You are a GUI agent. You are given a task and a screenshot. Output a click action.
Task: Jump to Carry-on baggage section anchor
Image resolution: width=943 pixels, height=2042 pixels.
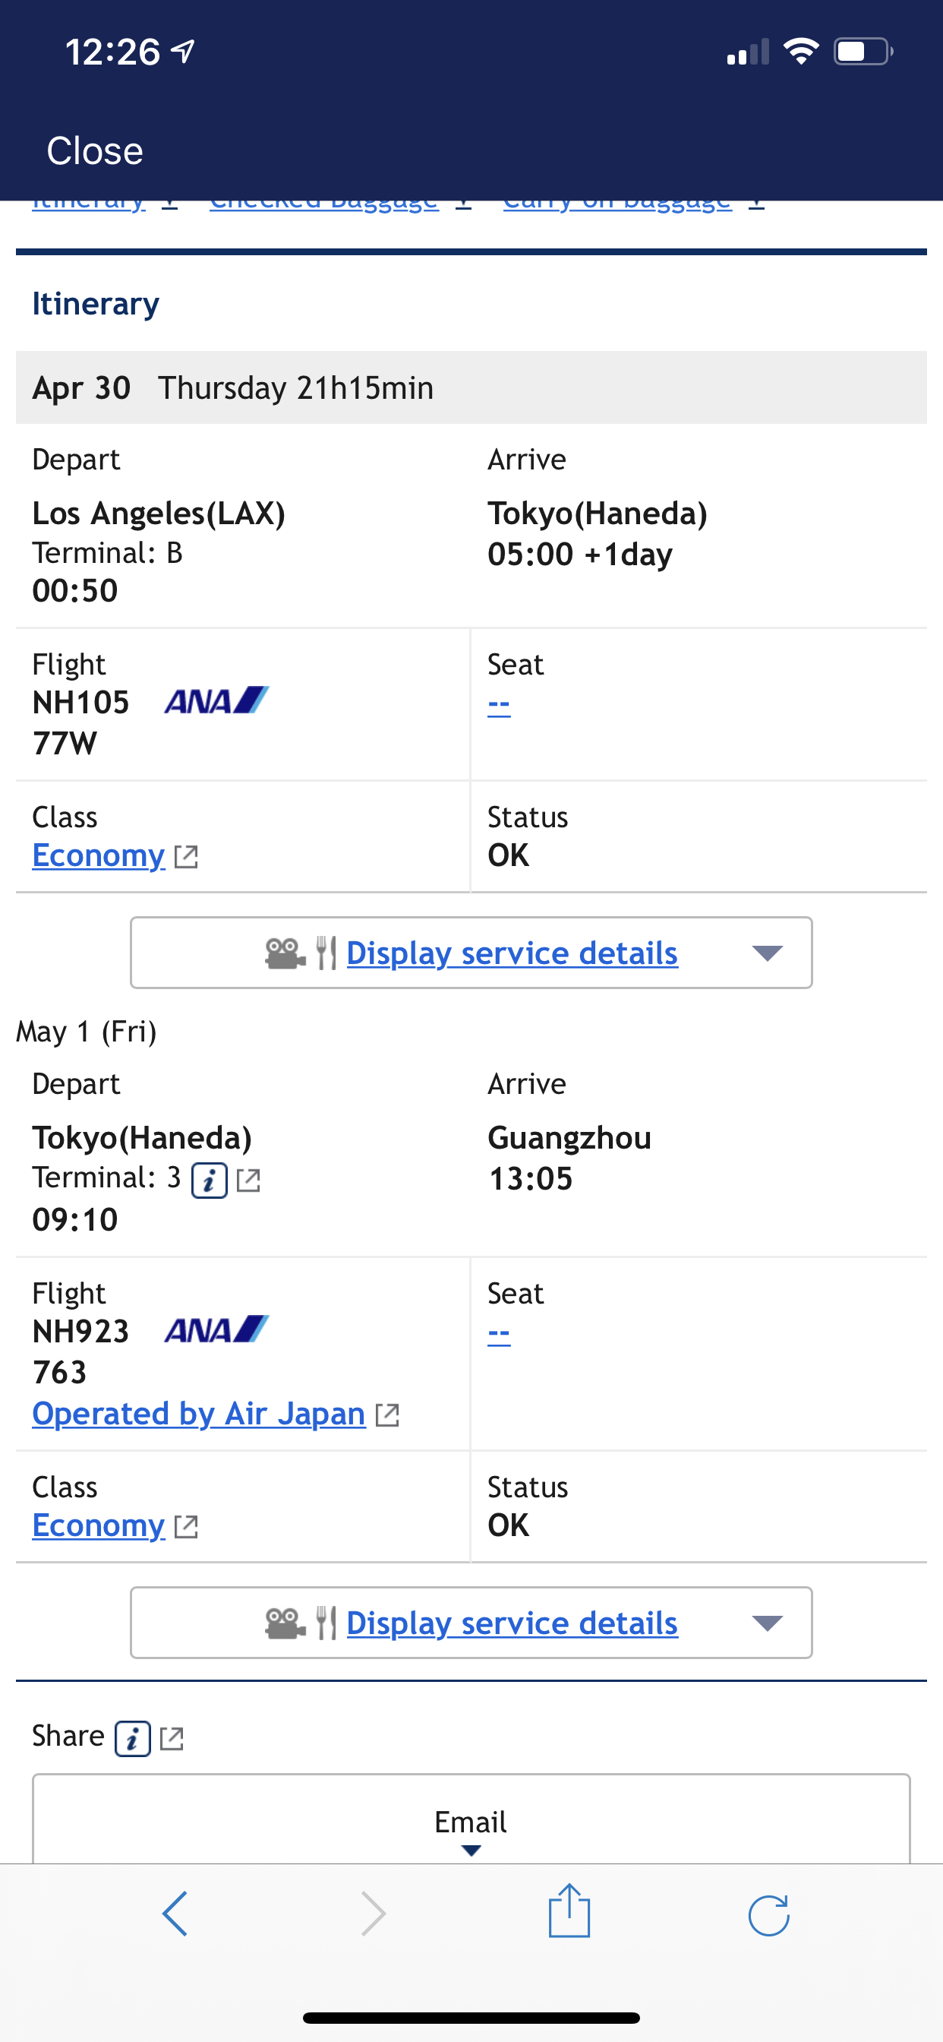(633, 203)
